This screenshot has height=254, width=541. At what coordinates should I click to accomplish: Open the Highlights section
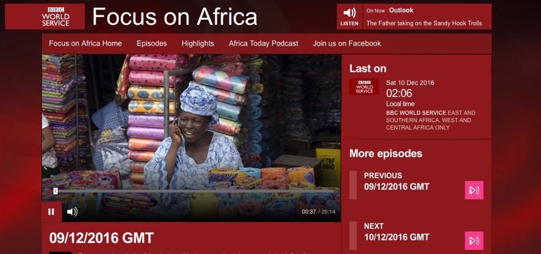197,44
